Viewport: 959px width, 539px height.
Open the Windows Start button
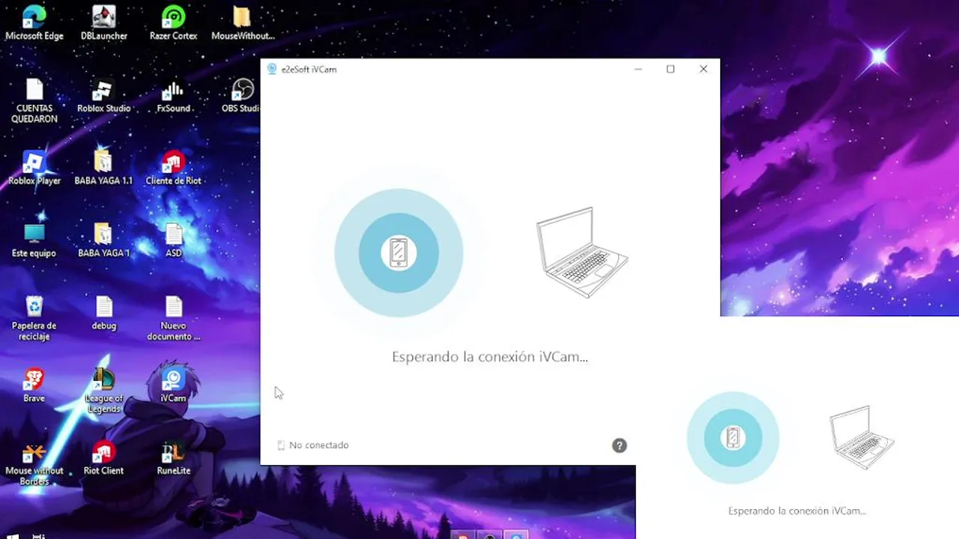point(11,535)
